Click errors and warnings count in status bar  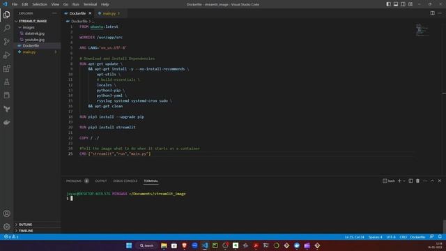tap(11, 237)
